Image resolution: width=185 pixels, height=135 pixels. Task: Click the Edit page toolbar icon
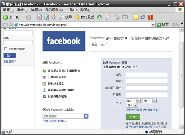125,17
